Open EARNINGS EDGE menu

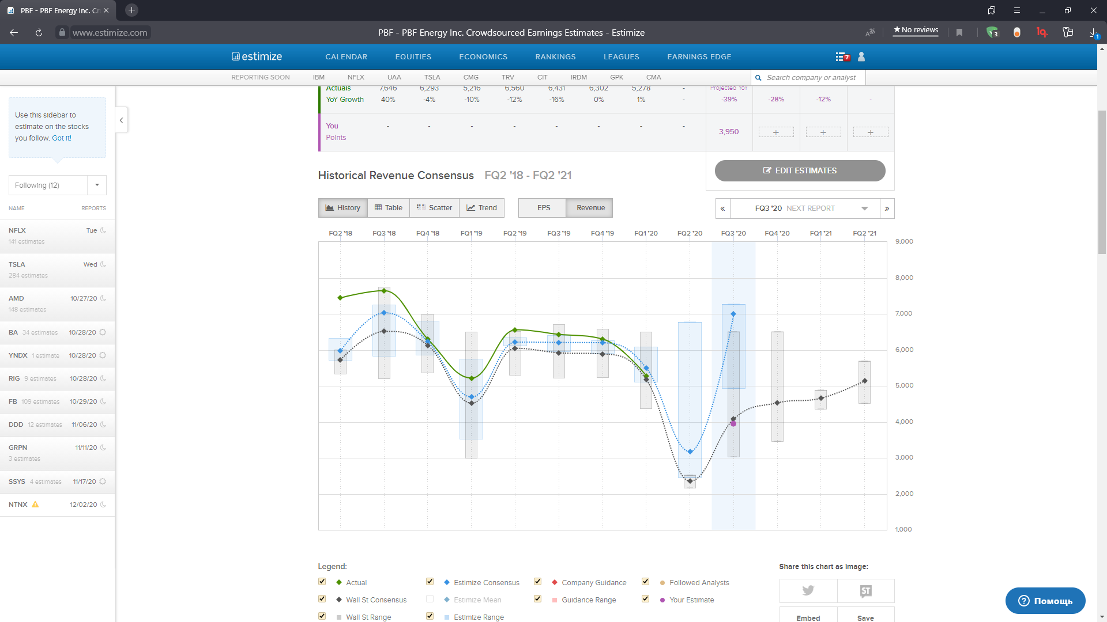click(699, 57)
